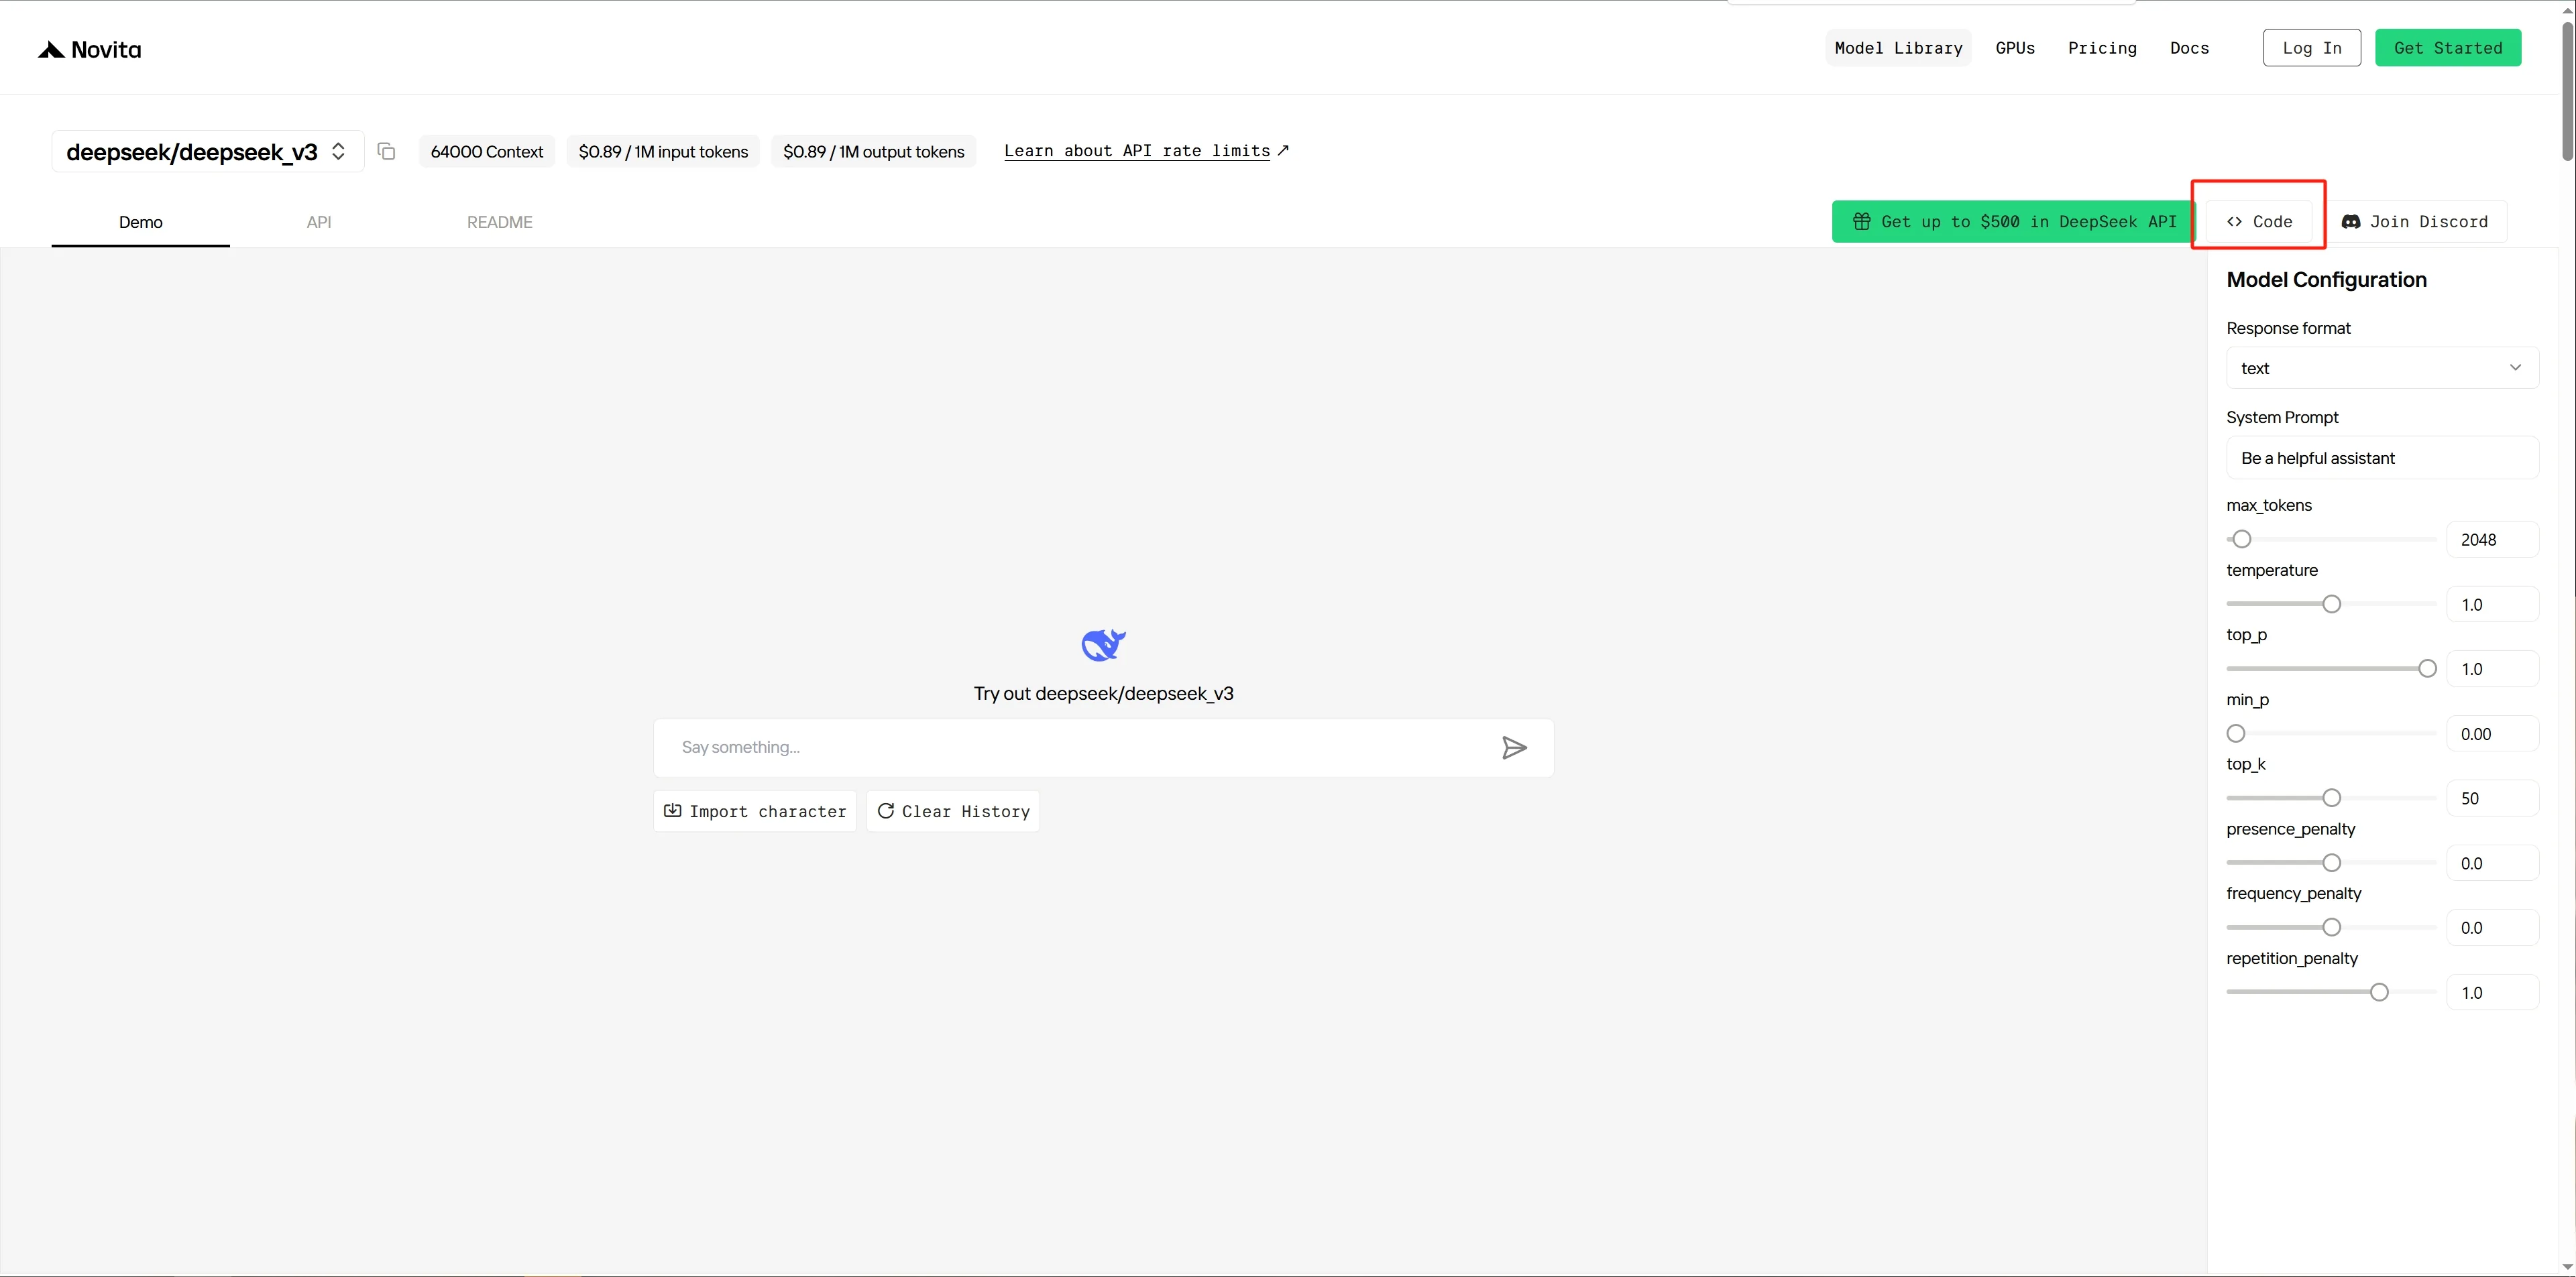This screenshot has width=2576, height=1277.
Task: Send the message with paper plane icon
Action: [1514, 747]
